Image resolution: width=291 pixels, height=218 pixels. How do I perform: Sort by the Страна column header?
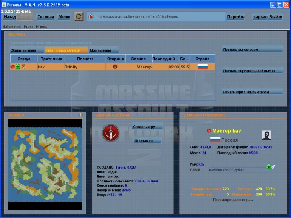click(203, 59)
